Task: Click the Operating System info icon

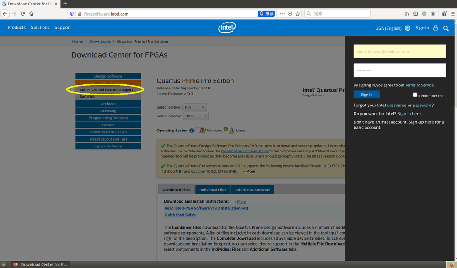Action: tap(192, 131)
